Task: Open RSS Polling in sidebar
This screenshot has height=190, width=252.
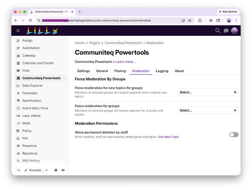Action: pyautogui.click(x=41, y=161)
